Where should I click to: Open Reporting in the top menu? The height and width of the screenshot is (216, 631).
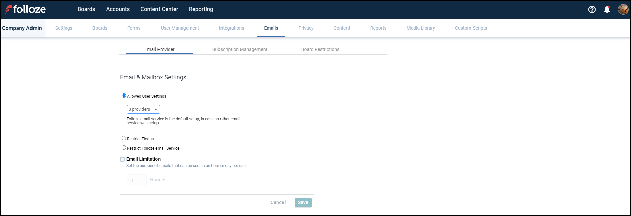201,9
